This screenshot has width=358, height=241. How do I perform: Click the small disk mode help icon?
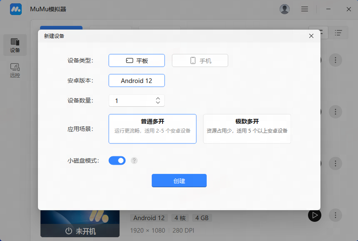pos(134,161)
